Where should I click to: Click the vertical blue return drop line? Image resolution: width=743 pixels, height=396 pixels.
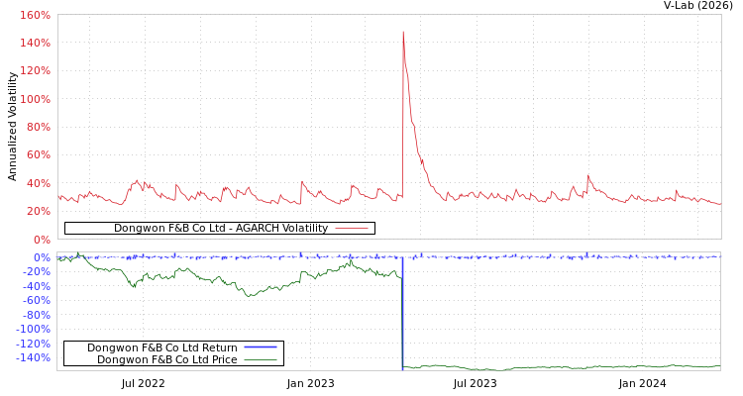click(402, 317)
